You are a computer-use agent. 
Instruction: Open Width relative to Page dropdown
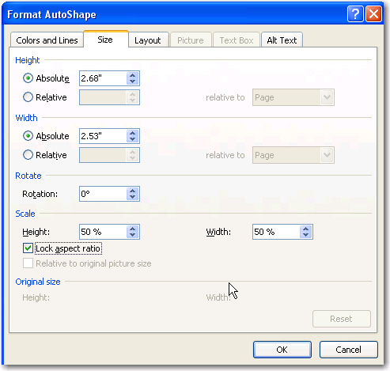(x=293, y=155)
